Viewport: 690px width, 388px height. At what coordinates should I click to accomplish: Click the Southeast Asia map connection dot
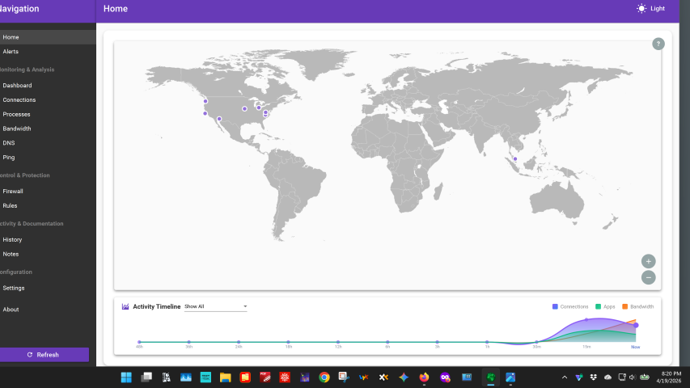514,158
